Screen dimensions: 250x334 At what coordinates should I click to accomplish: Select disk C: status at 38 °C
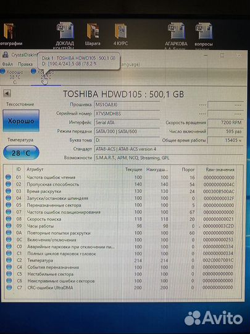[12, 77]
